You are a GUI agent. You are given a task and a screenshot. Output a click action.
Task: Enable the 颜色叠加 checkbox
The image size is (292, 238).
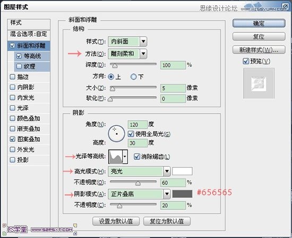coord(12,118)
